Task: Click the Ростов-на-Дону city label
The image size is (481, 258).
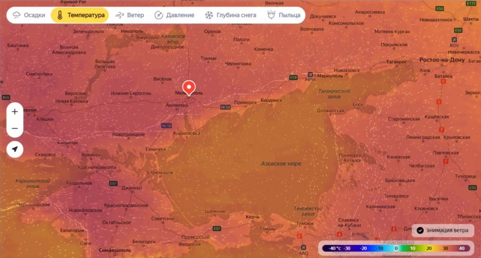Action: pos(441,60)
